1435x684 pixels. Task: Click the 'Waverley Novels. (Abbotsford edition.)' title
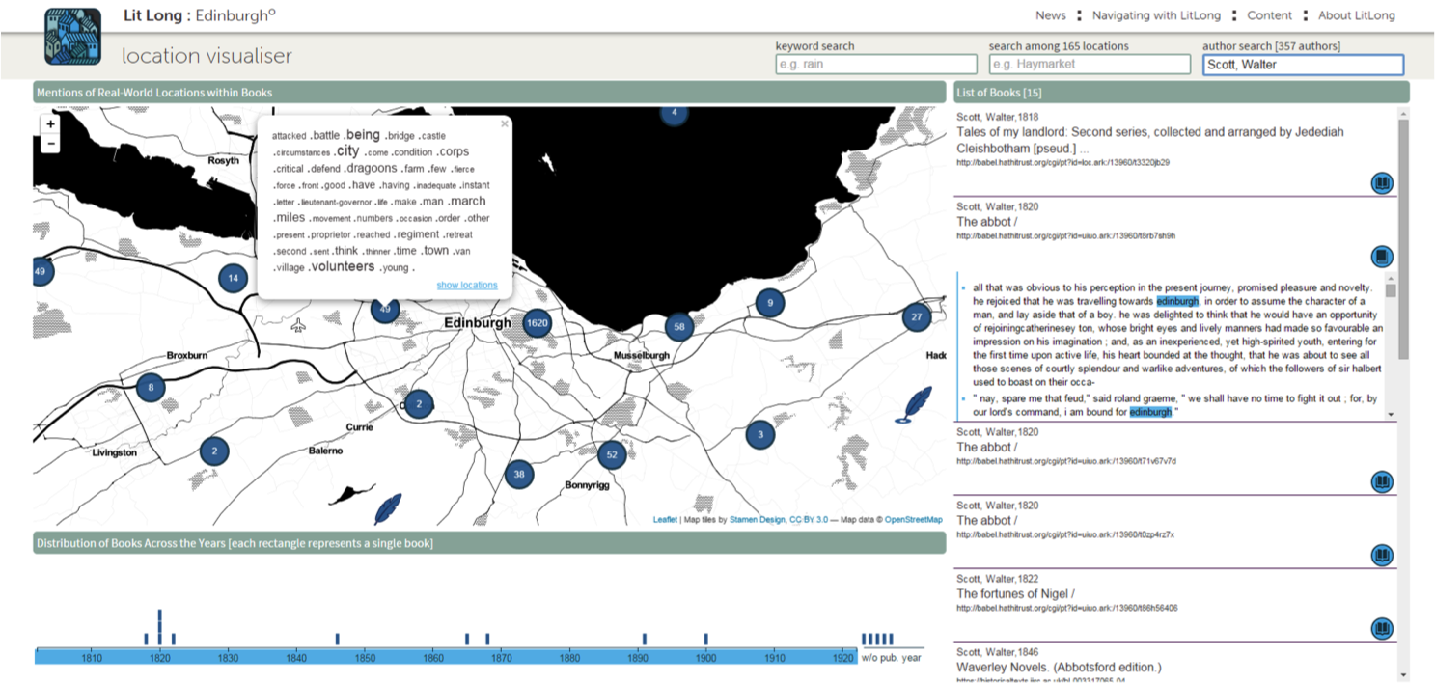pos(1059,667)
